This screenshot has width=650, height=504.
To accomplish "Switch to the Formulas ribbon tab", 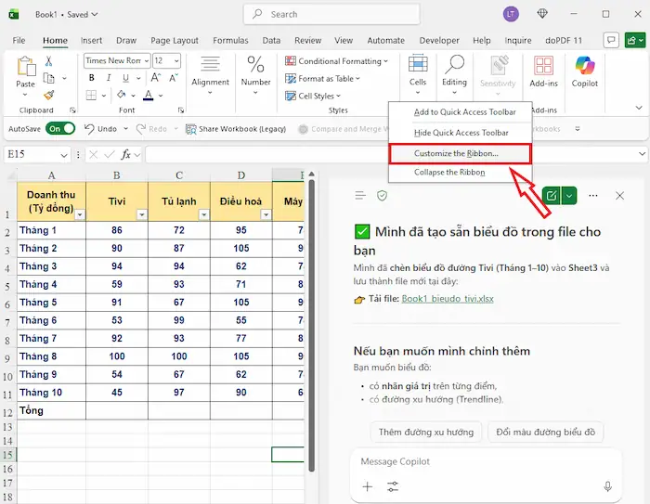I will point(230,41).
